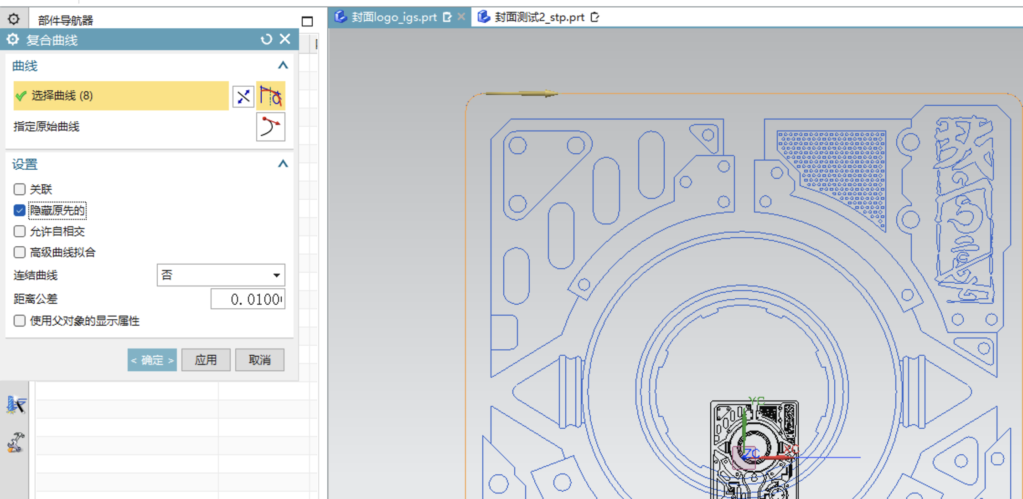1023x499 pixels.
Task: Maximize the 部件导航器 panel via square icon
Action: pos(307,21)
